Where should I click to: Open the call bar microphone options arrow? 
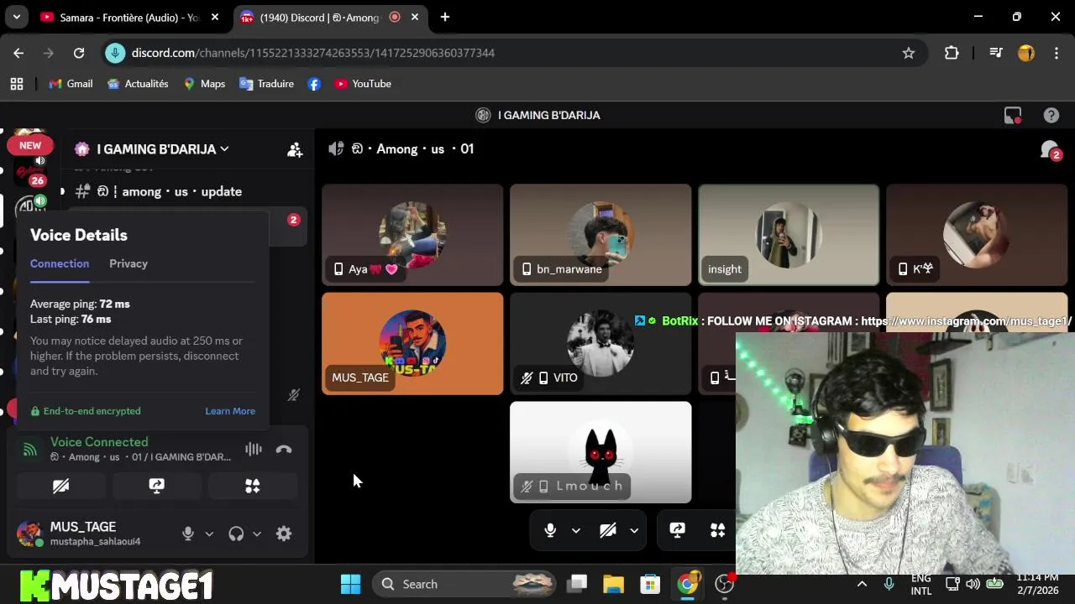click(x=576, y=530)
